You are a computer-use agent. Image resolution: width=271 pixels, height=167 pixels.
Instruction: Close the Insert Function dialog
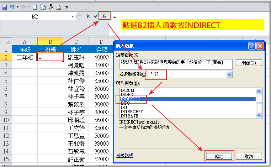click(x=260, y=46)
